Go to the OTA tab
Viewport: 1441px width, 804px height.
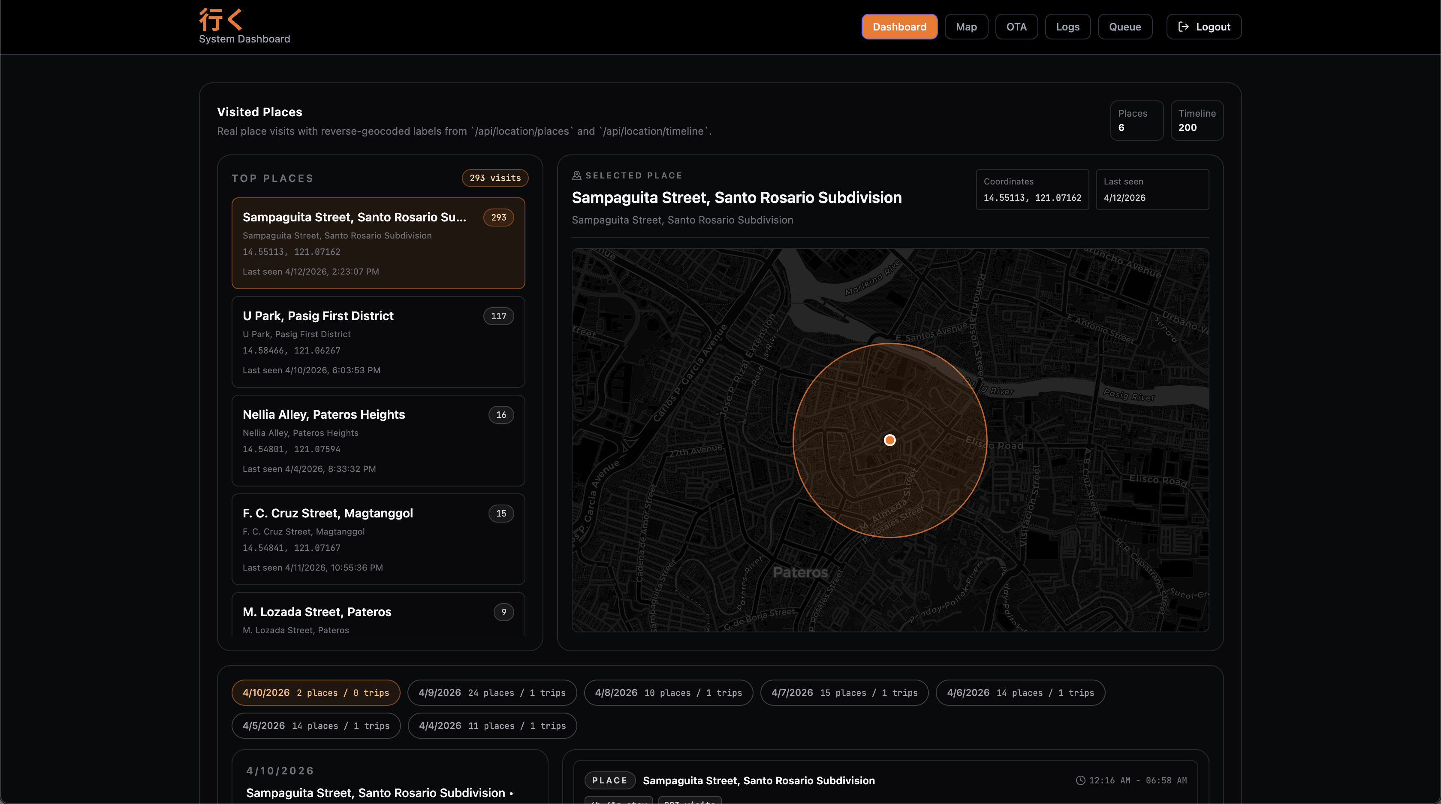(x=1016, y=27)
